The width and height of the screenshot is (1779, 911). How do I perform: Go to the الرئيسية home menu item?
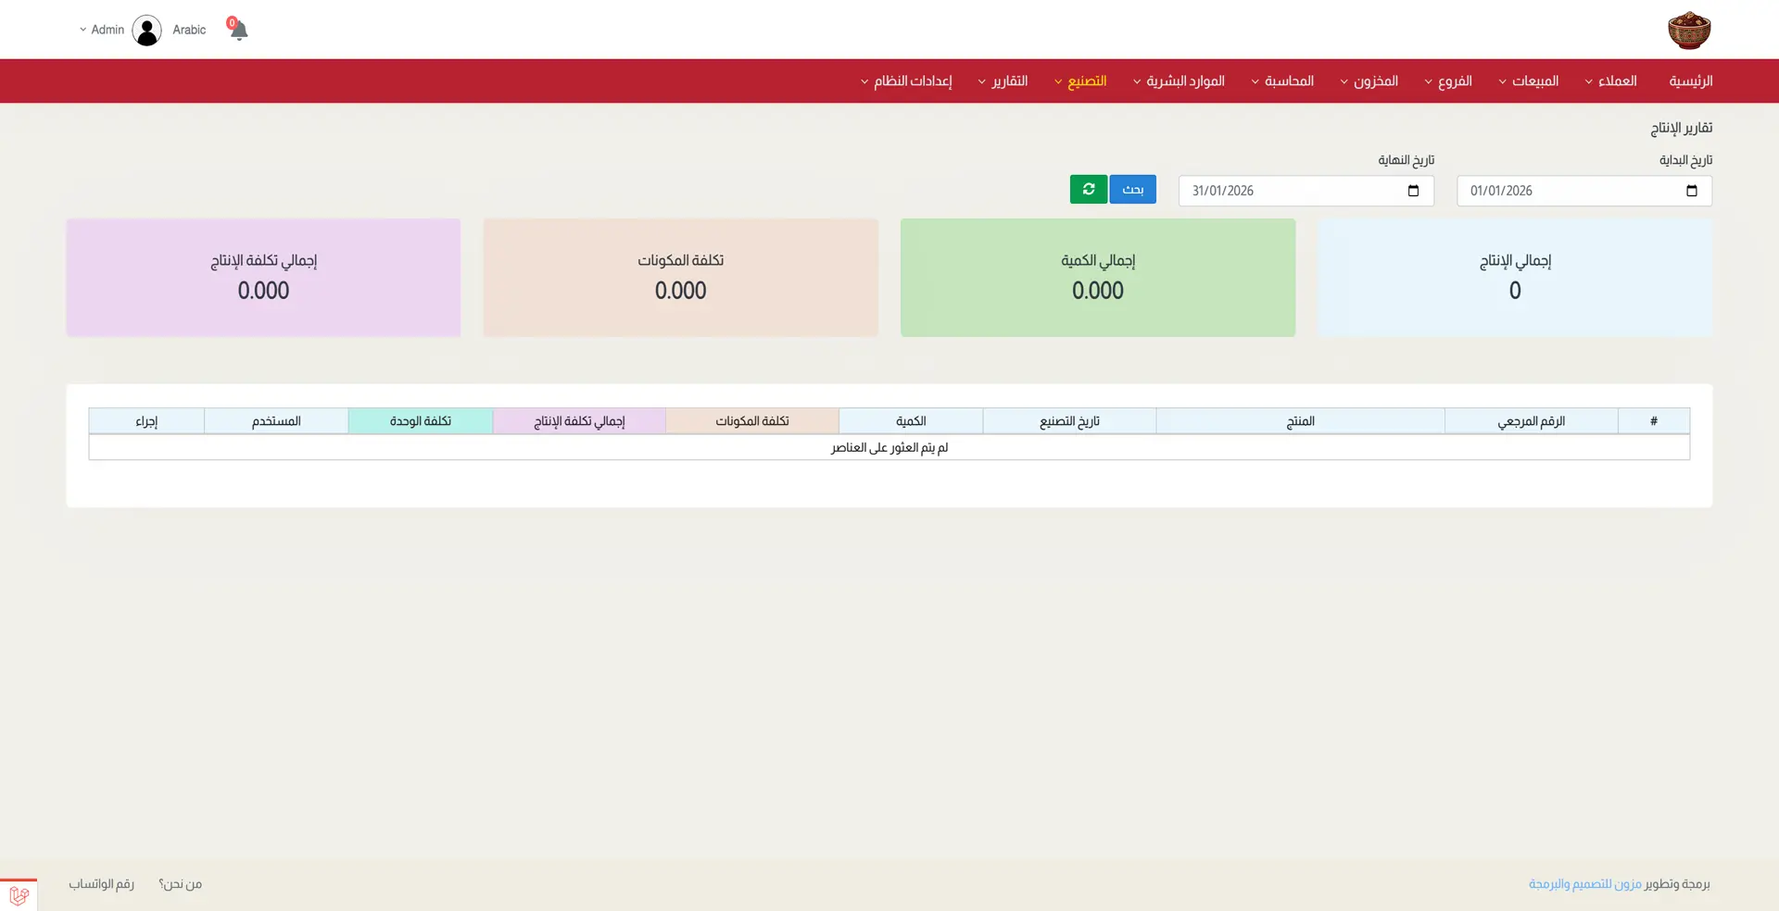pos(1690,81)
